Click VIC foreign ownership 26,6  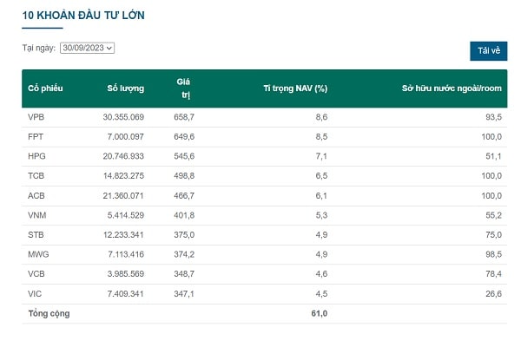(493, 294)
